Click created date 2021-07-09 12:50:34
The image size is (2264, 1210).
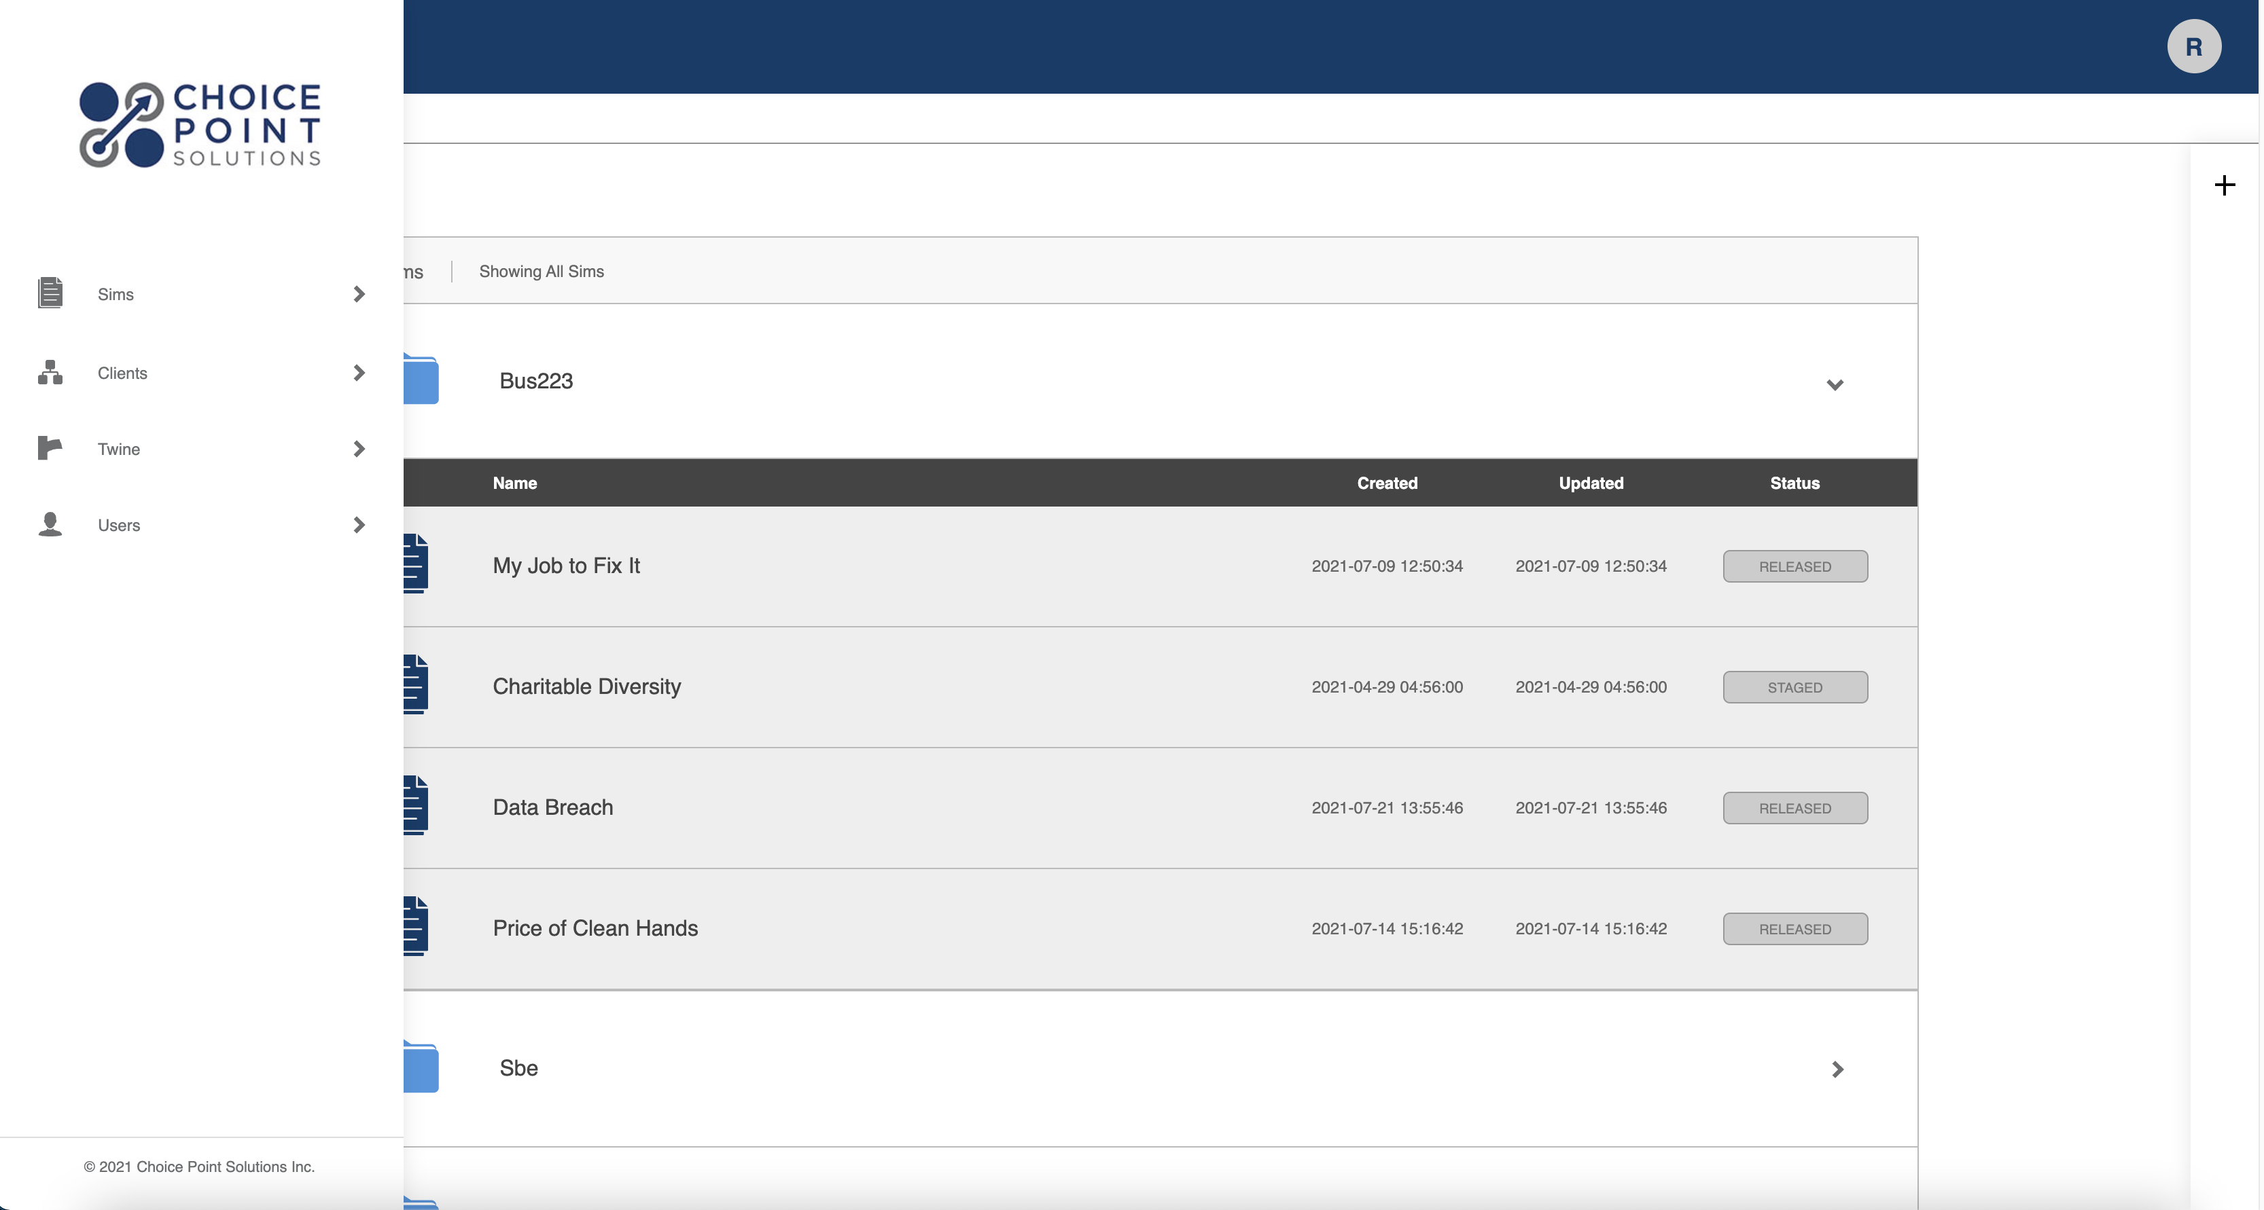[1387, 566]
